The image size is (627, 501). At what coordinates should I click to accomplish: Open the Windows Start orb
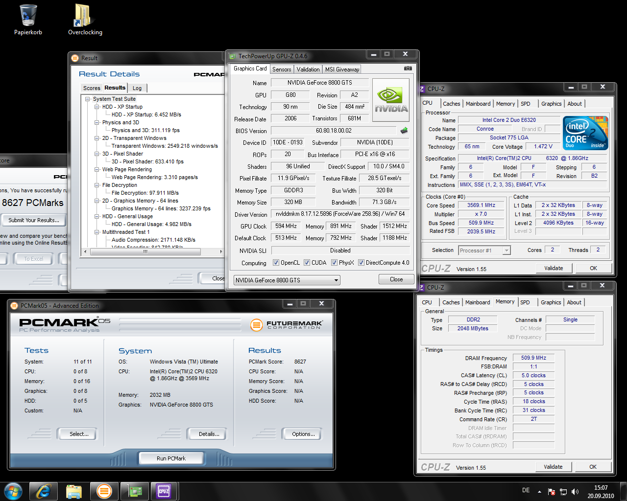[x=13, y=491]
